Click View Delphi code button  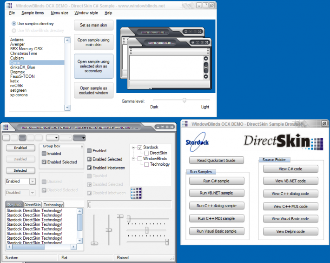(290, 232)
